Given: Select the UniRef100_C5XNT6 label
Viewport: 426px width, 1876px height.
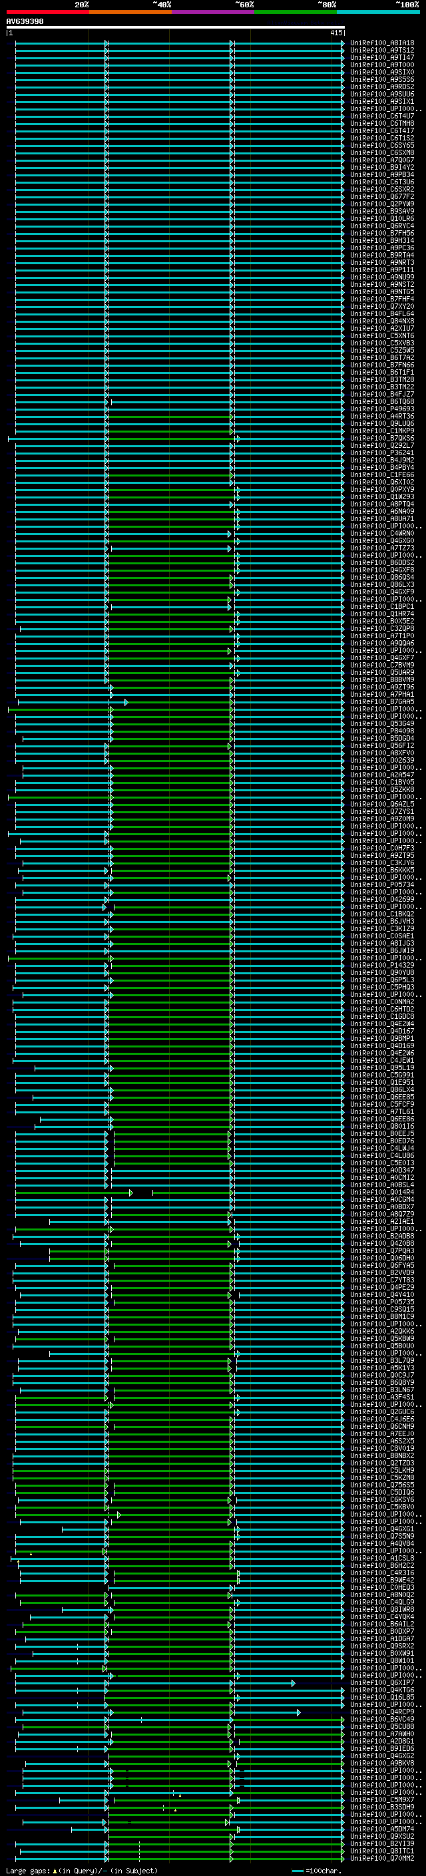Looking at the screenshot, I should [x=382, y=335].
